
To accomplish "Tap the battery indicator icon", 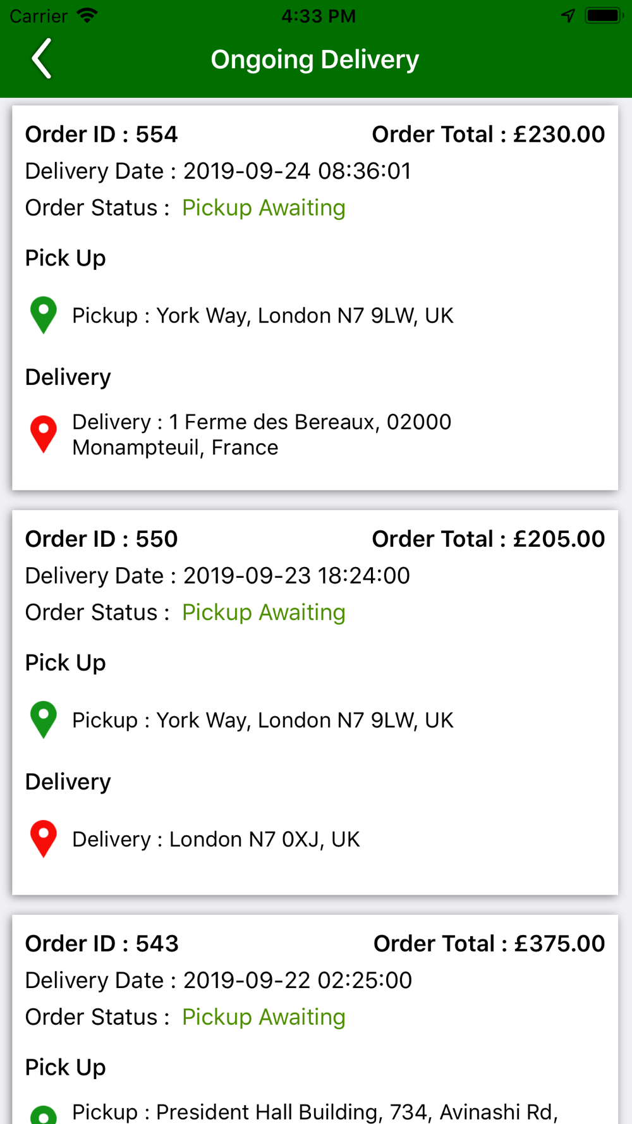I will coord(604,15).
